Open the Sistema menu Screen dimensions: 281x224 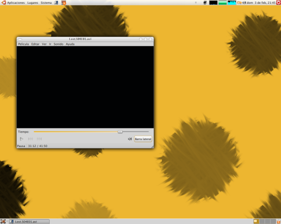46,3
